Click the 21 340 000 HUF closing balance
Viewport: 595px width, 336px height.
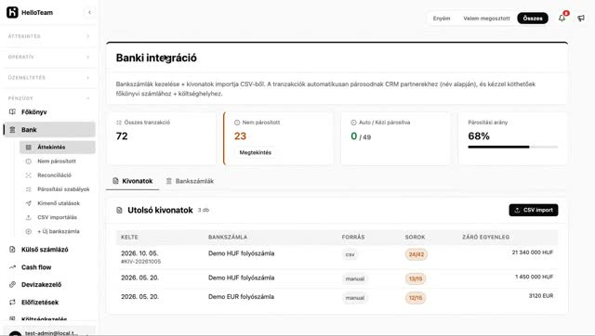point(533,252)
